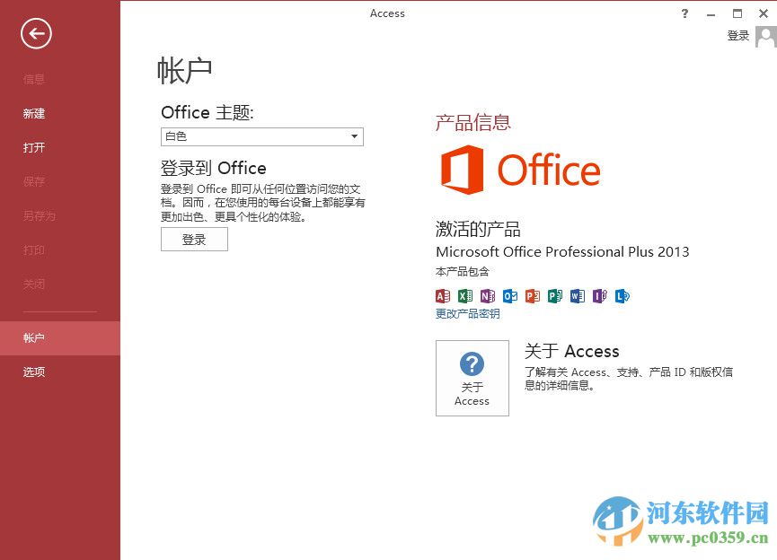Click the 帐户 sidebar entry
777x560 pixels.
pyautogui.click(x=33, y=337)
